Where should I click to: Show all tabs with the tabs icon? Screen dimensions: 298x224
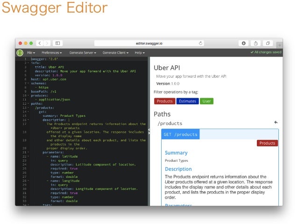[268, 43]
